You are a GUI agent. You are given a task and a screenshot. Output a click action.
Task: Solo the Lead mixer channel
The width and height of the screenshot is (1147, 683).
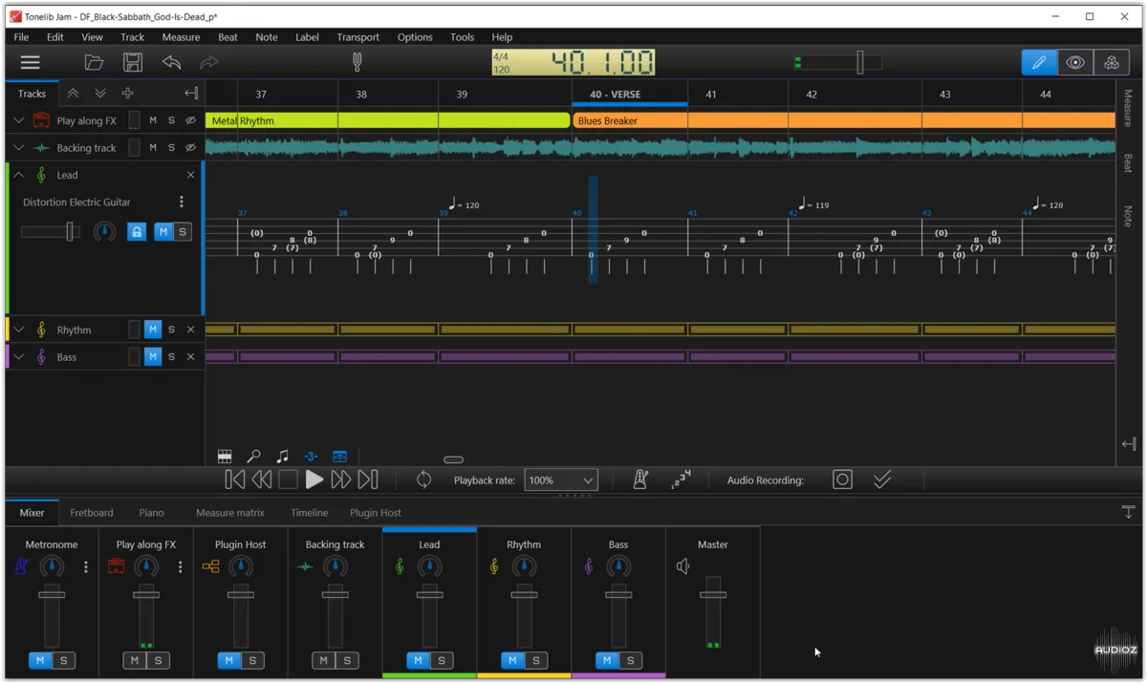[442, 660]
